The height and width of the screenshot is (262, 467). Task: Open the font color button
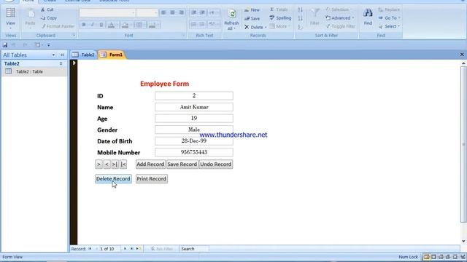click(112, 25)
